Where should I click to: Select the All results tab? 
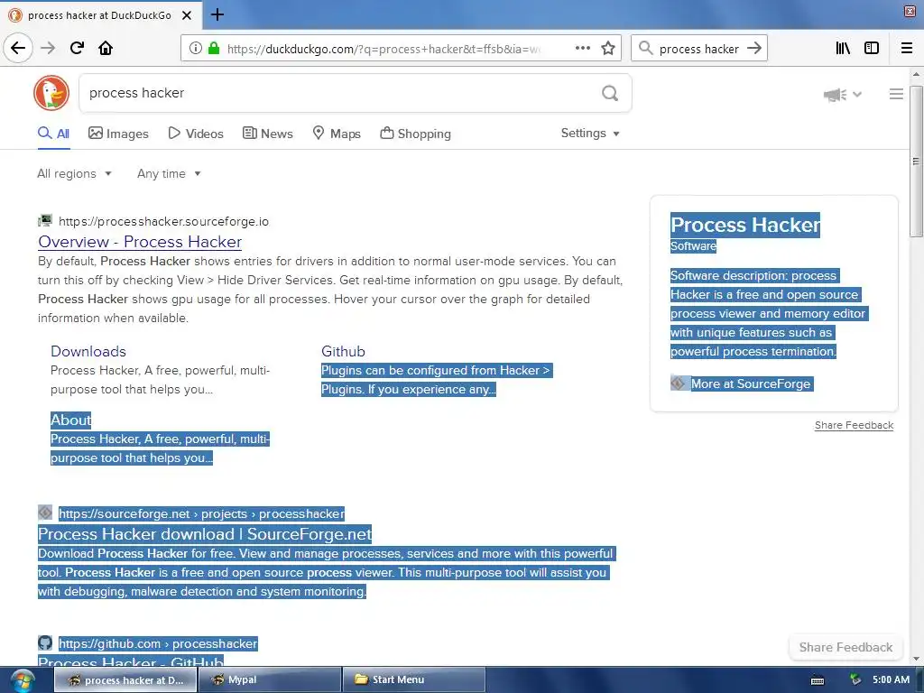[x=53, y=134]
